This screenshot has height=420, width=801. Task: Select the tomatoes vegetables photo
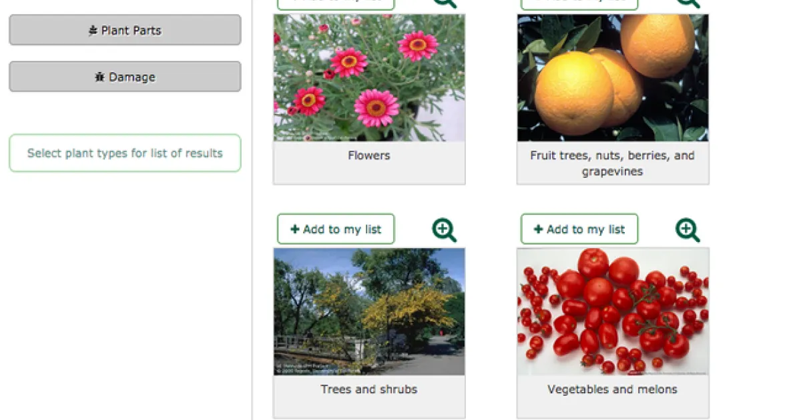click(613, 312)
